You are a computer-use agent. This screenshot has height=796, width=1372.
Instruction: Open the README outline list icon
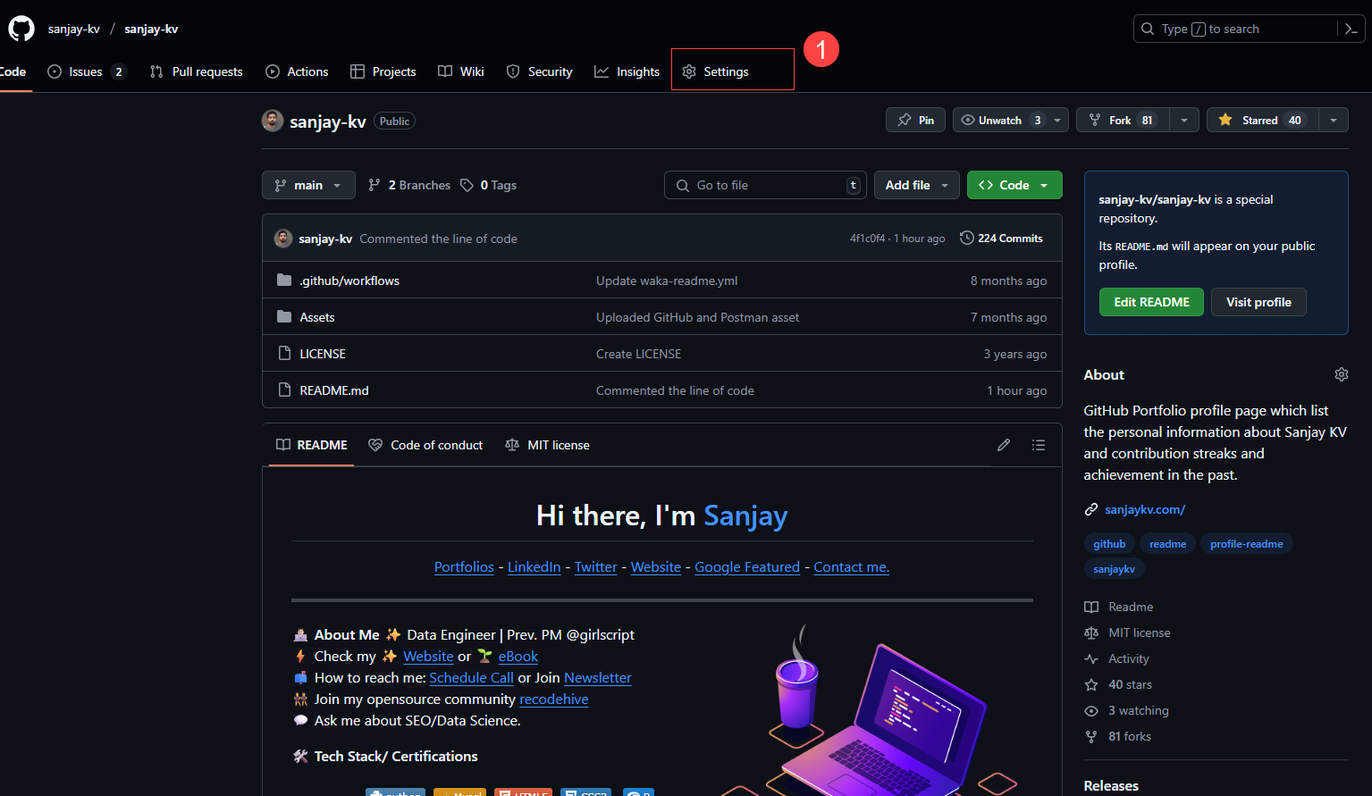(1038, 445)
